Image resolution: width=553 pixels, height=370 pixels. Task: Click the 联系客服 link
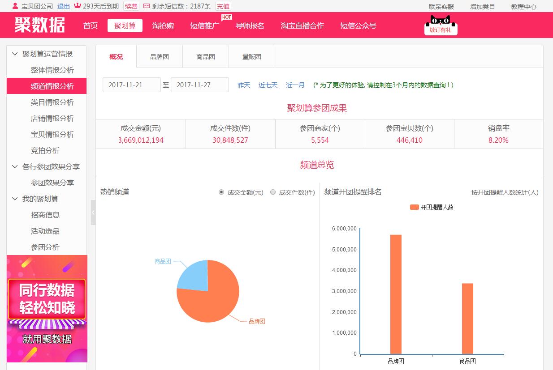click(441, 7)
